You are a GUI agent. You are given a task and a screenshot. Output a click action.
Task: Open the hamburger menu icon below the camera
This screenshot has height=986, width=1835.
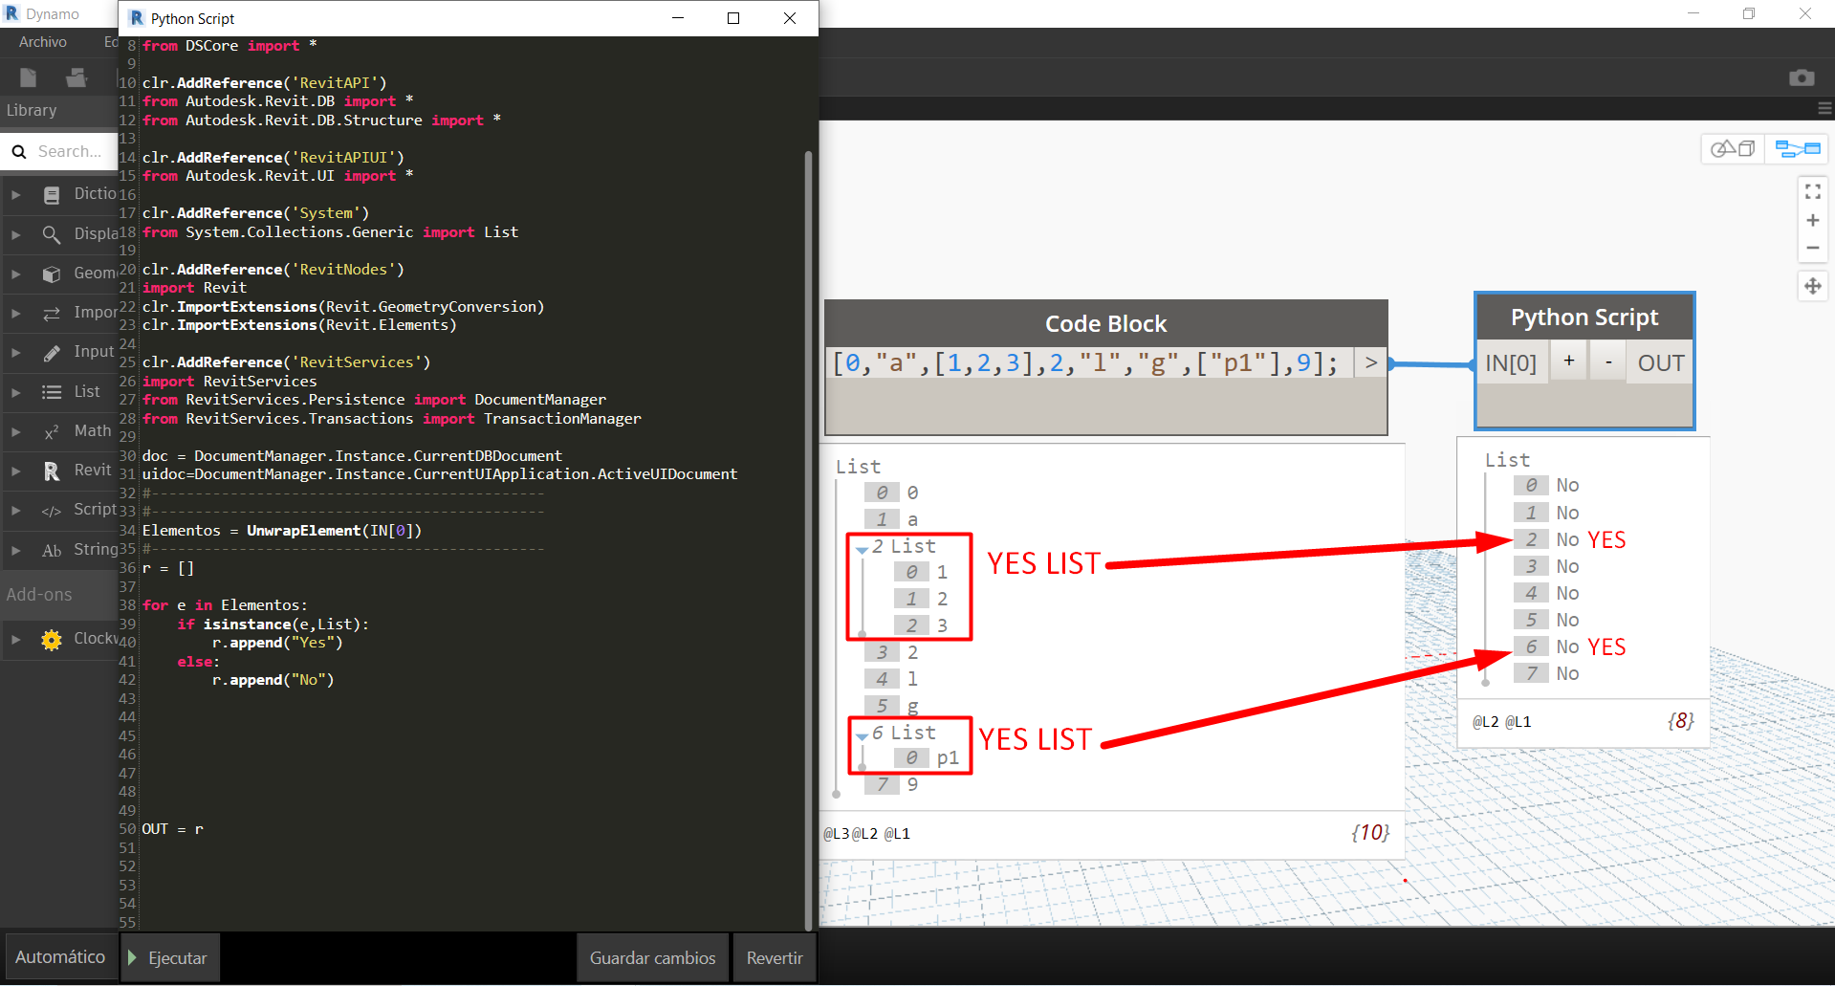tap(1825, 108)
